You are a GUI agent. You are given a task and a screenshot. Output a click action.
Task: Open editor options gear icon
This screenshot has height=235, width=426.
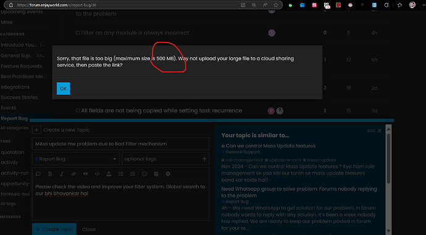click(x=168, y=174)
